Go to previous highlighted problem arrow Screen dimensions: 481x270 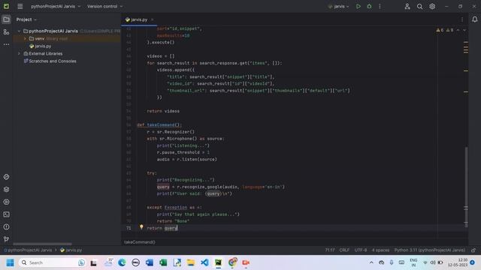(458, 30)
